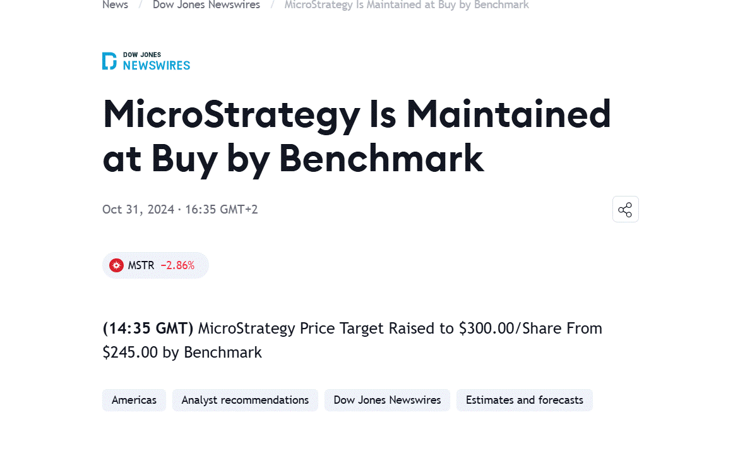Select the Americas tag

click(134, 400)
